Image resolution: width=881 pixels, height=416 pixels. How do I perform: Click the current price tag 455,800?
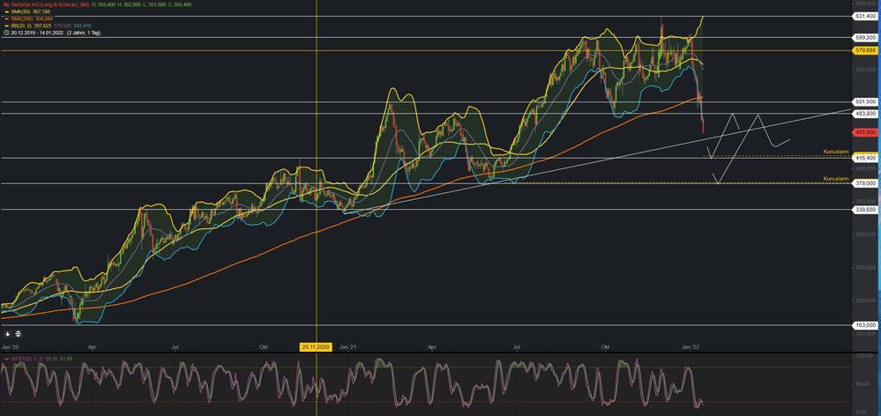pyautogui.click(x=865, y=131)
